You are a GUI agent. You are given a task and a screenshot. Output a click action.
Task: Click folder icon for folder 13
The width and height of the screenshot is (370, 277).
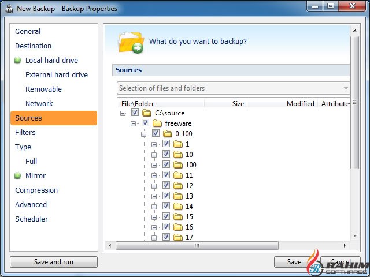click(x=177, y=196)
